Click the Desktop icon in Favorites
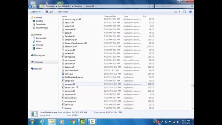Image resolution: width=222 pixels, height=125 pixels. coord(34,21)
